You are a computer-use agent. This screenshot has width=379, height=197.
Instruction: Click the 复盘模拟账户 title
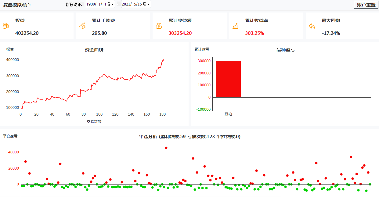(17, 5)
